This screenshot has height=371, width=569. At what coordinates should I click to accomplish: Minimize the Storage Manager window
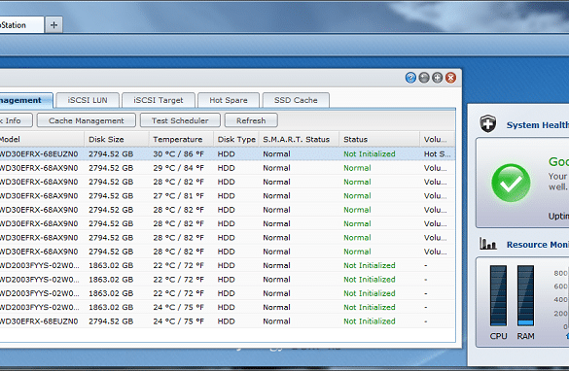pyautogui.click(x=424, y=78)
